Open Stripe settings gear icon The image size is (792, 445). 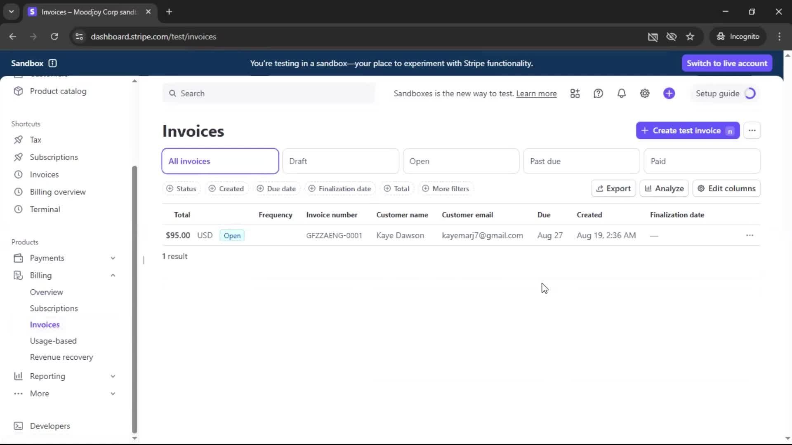tap(645, 94)
